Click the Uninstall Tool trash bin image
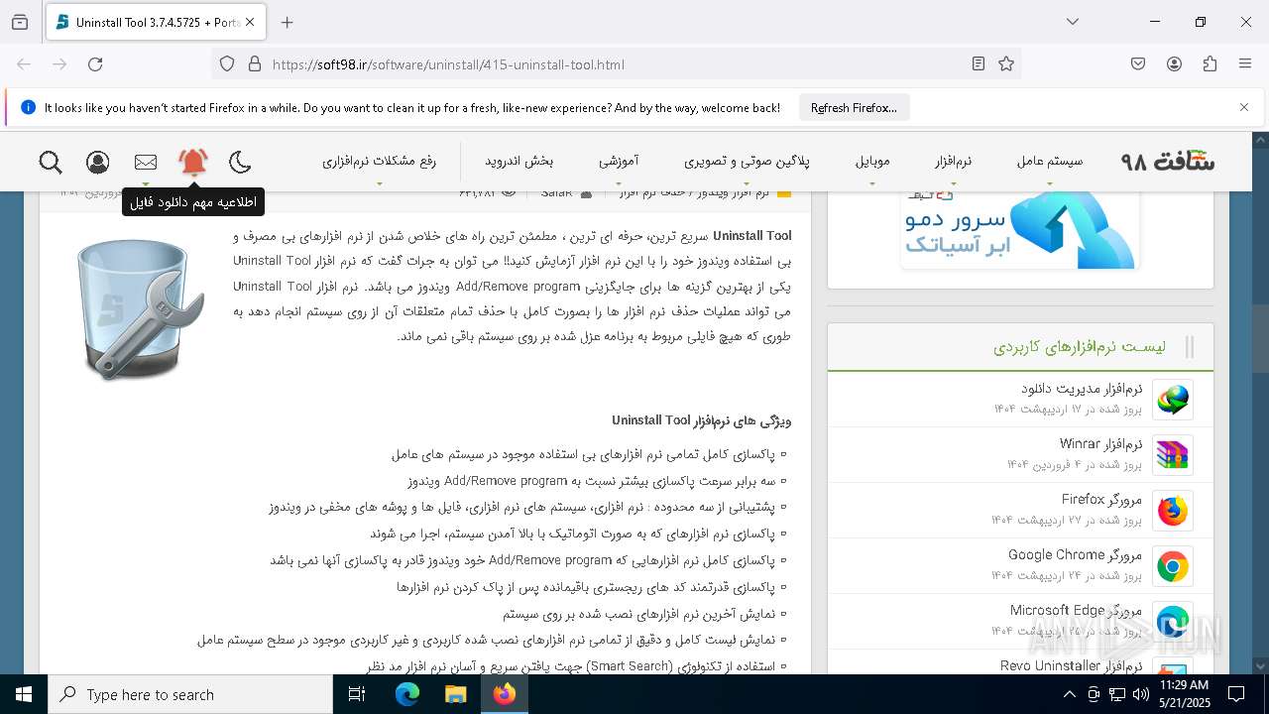1269x714 pixels. pos(140,308)
